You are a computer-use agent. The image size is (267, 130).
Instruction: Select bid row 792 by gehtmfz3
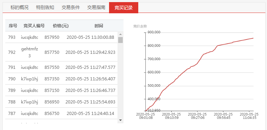click(62, 52)
